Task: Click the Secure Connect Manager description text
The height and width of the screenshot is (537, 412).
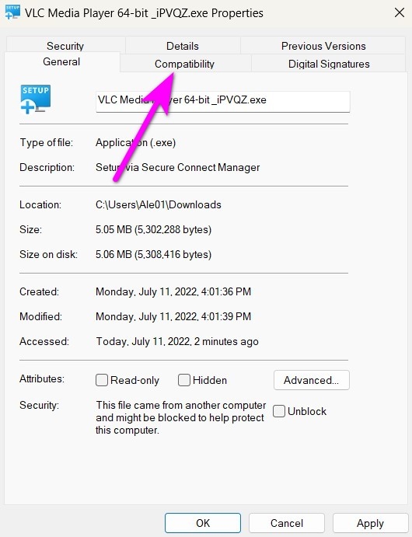Action: tap(177, 167)
